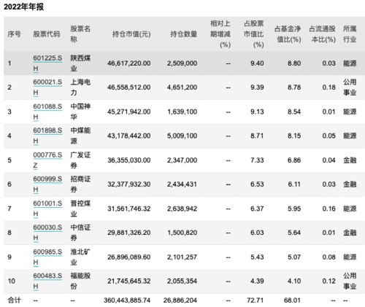Open stock code link 600030.SH
The height and width of the screenshot is (307, 365).
47,233
